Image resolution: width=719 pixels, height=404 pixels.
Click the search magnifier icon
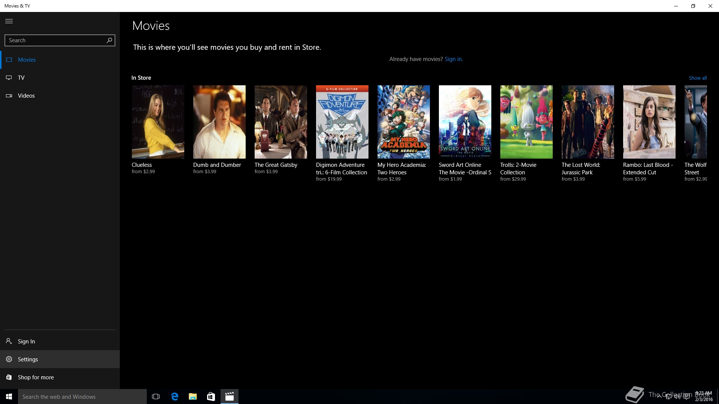pyautogui.click(x=109, y=40)
